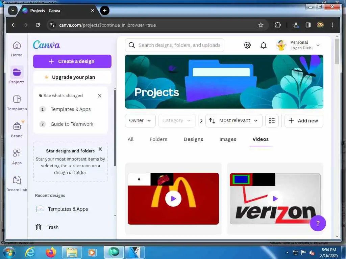
Task: Show hidden system tray icons
Action: coord(287,253)
